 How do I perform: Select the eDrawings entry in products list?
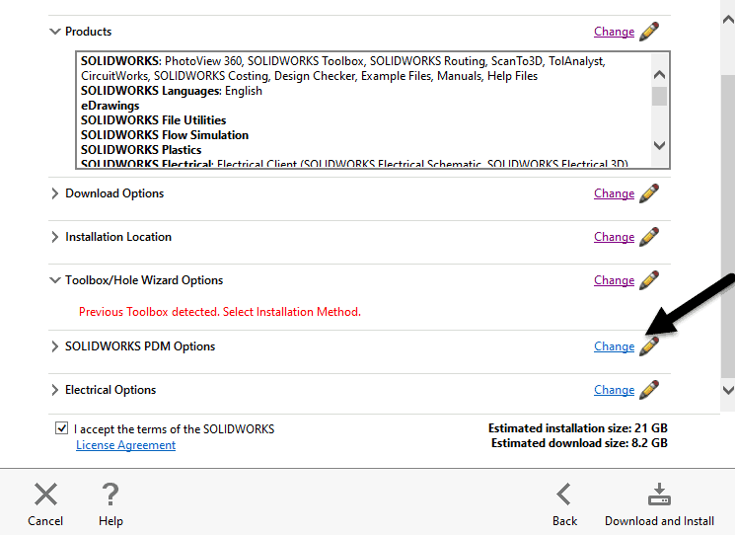[x=110, y=106]
